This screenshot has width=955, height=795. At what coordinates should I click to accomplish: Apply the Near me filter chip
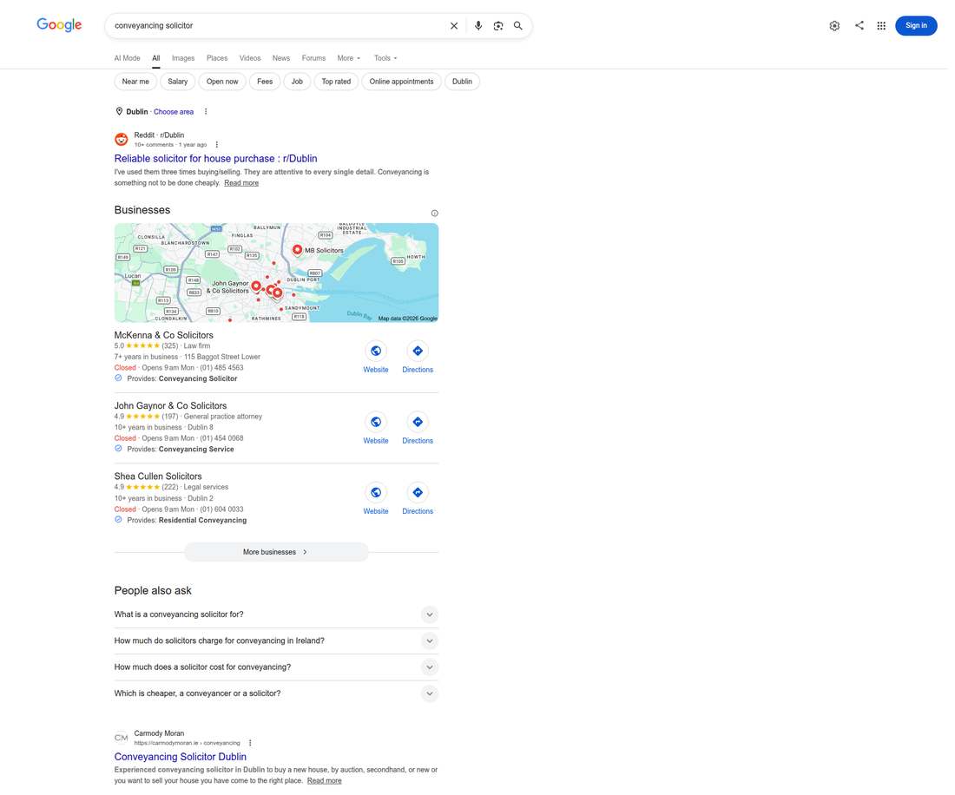135,82
